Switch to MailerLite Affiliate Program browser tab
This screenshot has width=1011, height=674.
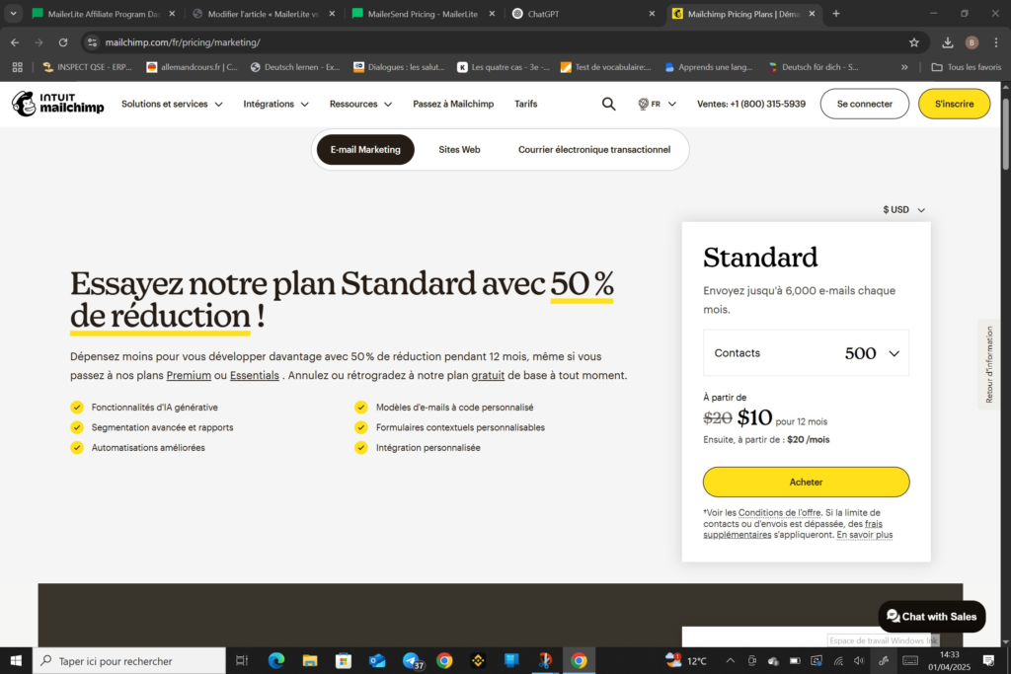pyautogui.click(x=103, y=14)
